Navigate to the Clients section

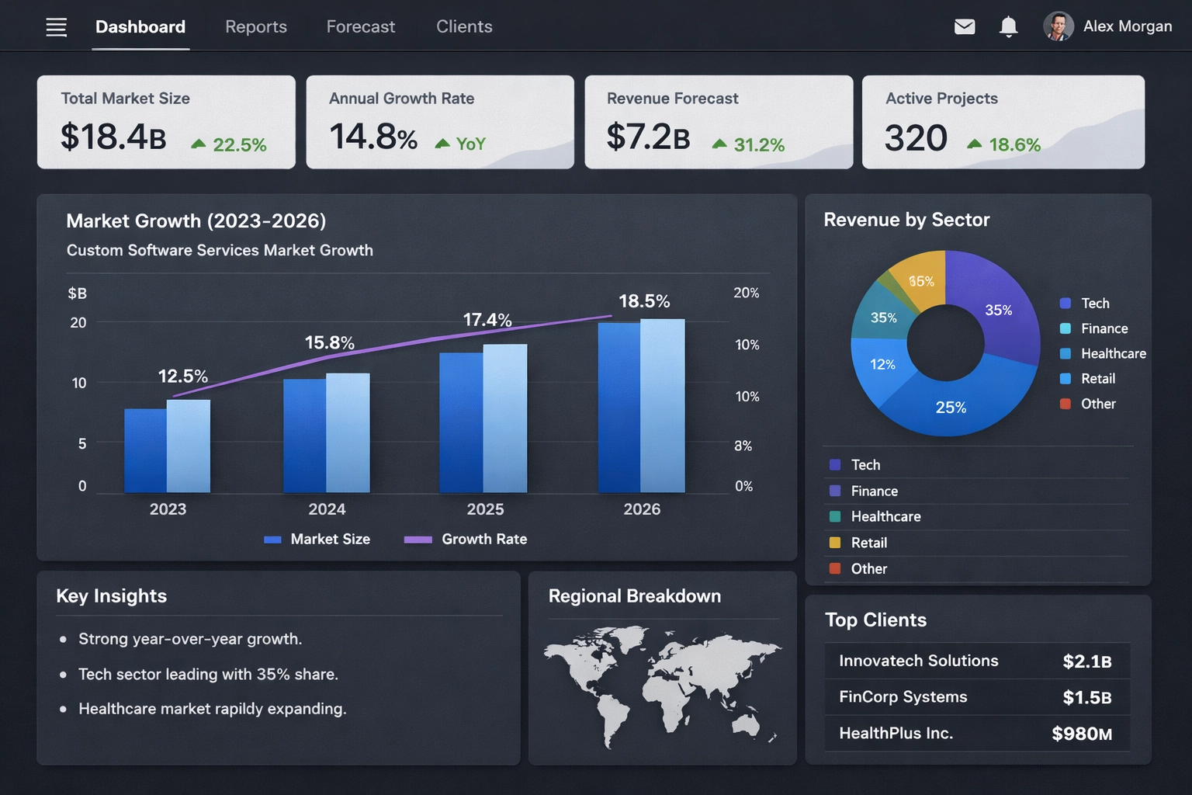(464, 26)
